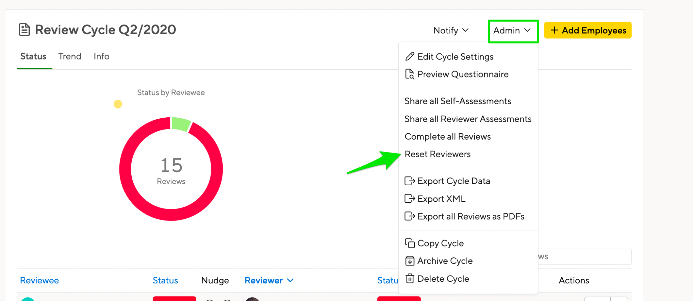This screenshot has height=301, width=693.
Task: Click the green segment of the Reviews donut chart
Action: coord(180,124)
